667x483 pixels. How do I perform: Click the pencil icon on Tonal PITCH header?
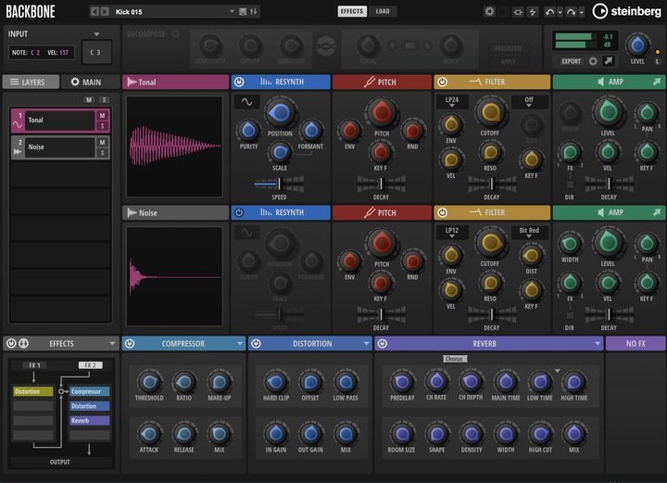pos(370,82)
